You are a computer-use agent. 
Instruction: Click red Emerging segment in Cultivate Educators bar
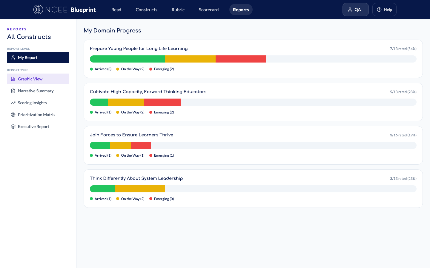(x=162, y=102)
